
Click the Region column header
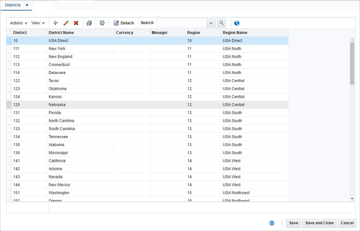(x=203, y=33)
